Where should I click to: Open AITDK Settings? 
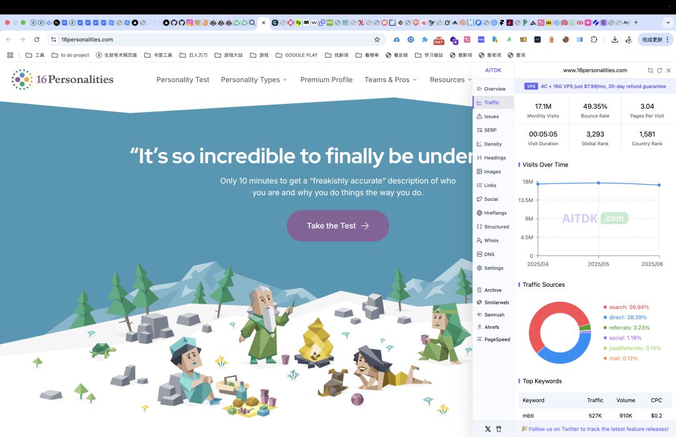(x=490, y=269)
